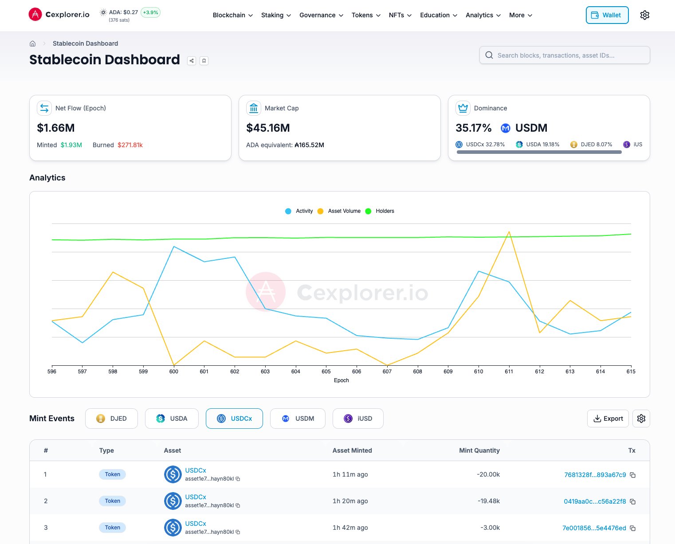Viewport: 675px width, 544px height.
Task: Export the mint events table
Action: (608, 419)
